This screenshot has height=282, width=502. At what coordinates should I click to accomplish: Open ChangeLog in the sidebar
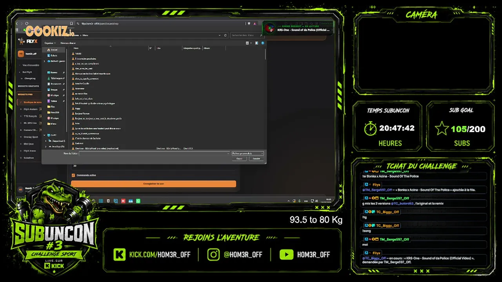click(30, 78)
